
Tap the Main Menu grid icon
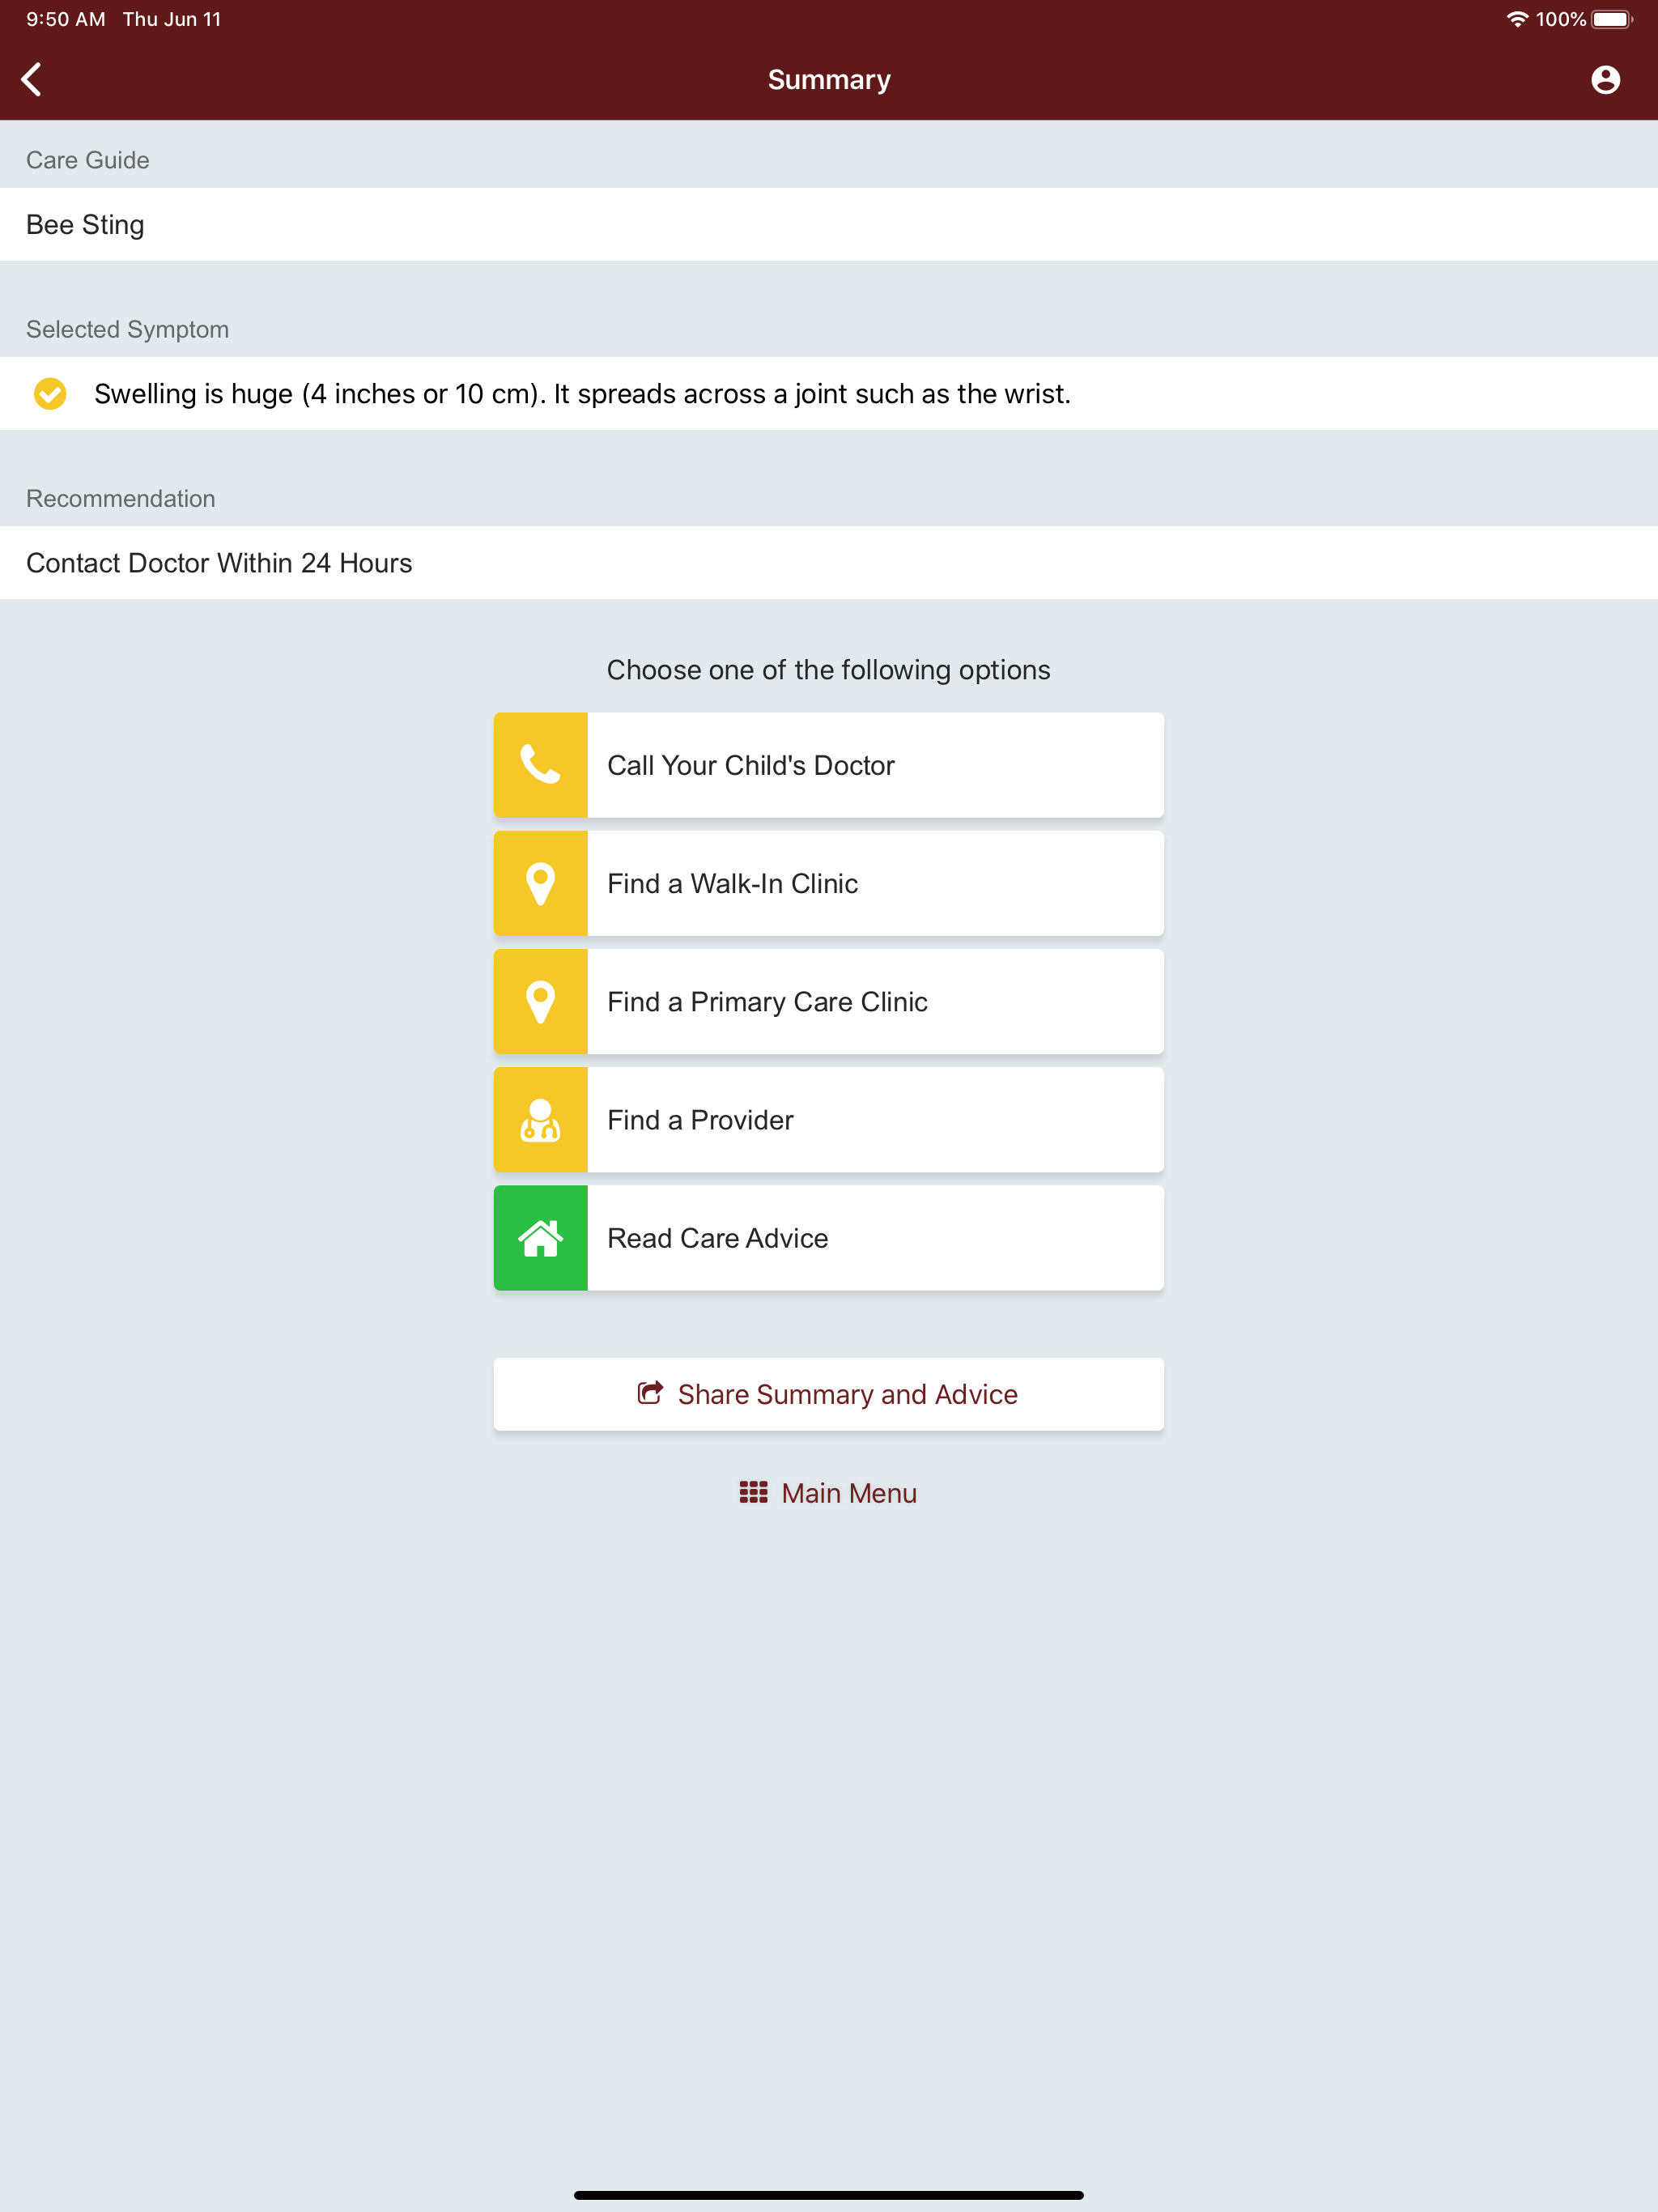[753, 1492]
